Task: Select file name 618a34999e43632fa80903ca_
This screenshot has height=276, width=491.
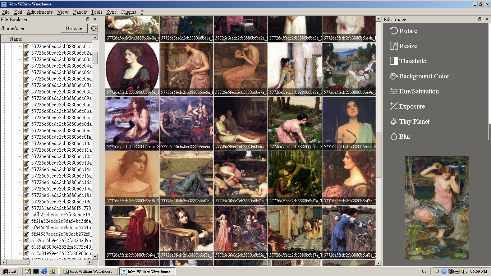Action: [61, 253]
